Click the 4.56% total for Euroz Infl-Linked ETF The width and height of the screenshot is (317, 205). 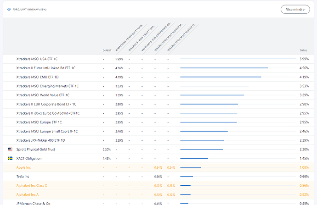(x=304, y=68)
